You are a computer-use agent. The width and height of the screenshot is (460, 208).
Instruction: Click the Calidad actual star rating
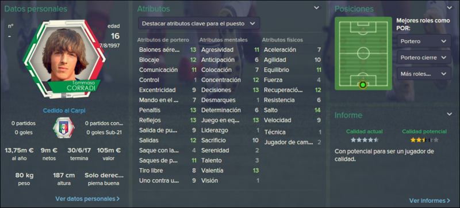tap(365, 140)
